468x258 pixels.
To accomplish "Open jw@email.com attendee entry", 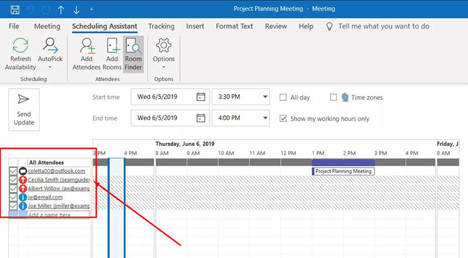I will 45,197.
